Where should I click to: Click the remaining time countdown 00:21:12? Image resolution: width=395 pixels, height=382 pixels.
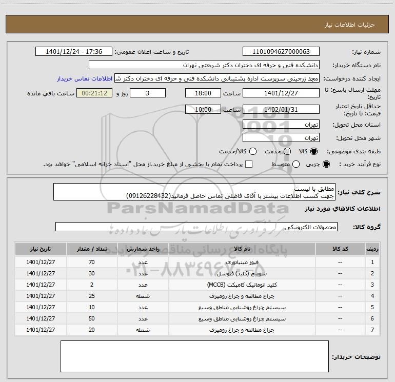pyautogui.click(x=94, y=93)
